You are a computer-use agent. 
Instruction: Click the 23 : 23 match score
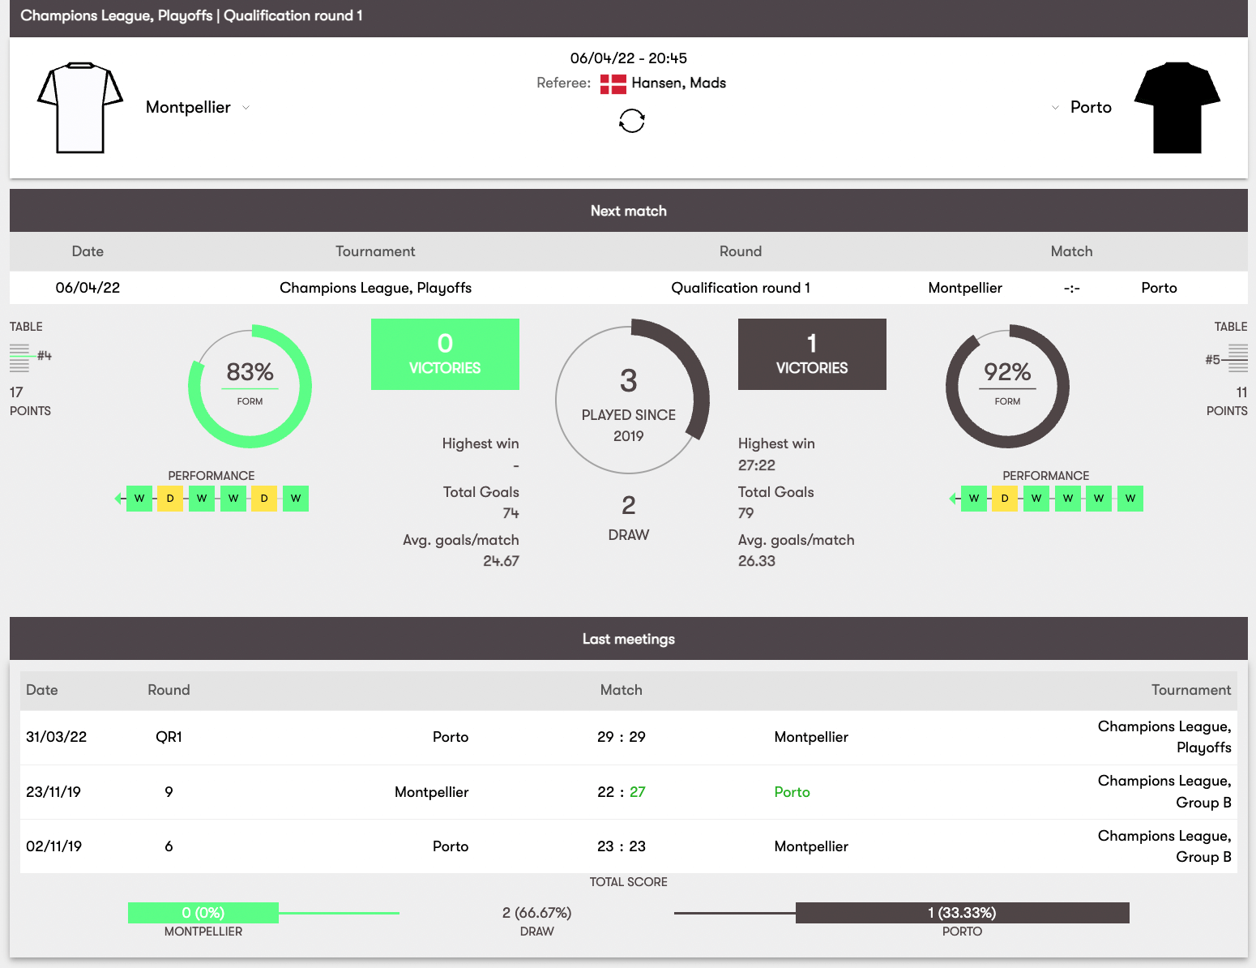(x=622, y=846)
